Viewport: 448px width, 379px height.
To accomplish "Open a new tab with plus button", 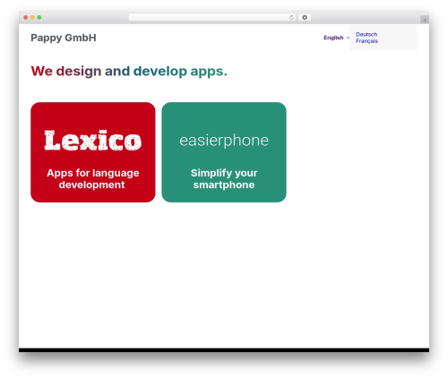I will 425,20.
